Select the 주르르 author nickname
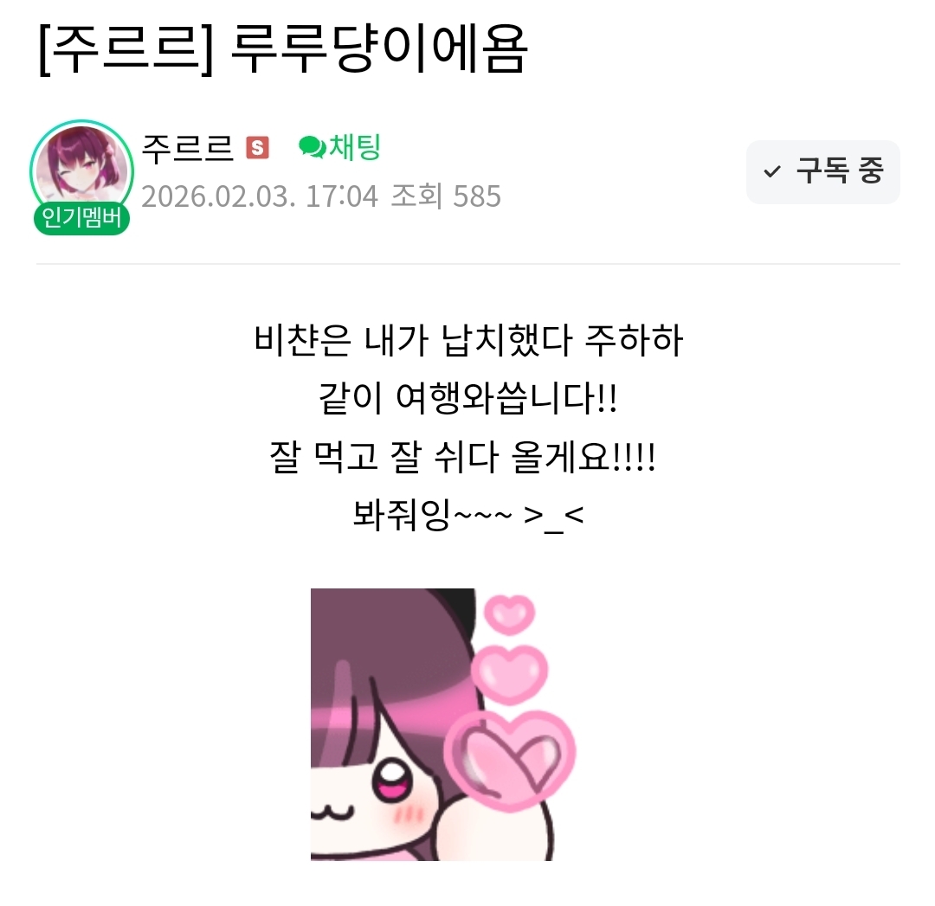This screenshot has width=935, height=906. tap(187, 148)
